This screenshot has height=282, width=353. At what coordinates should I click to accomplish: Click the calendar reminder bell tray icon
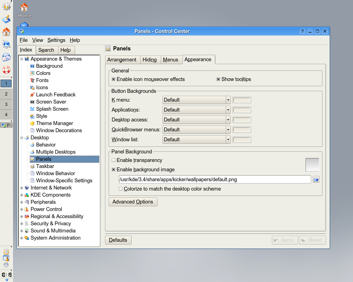pos(6,258)
